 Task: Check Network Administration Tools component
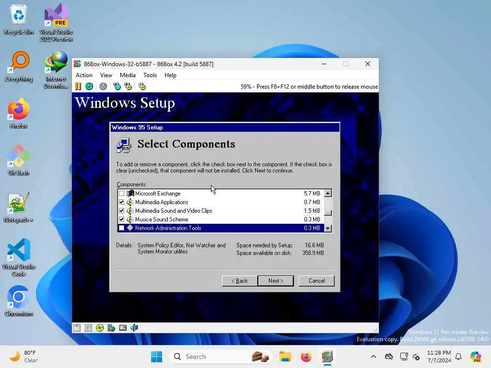click(x=121, y=228)
